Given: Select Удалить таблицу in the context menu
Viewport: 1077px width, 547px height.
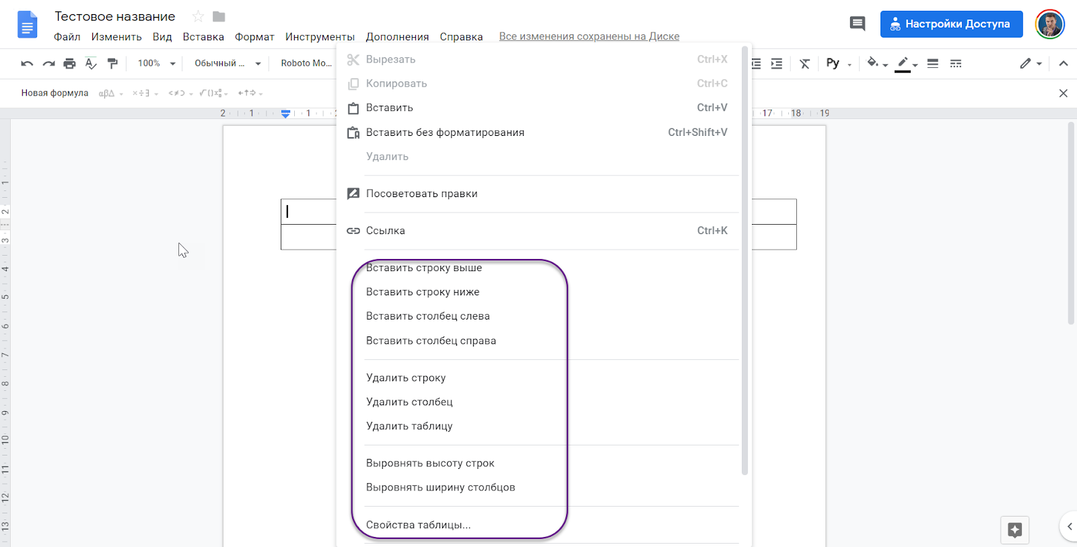Looking at the screenshot, I should click(409, 426).
